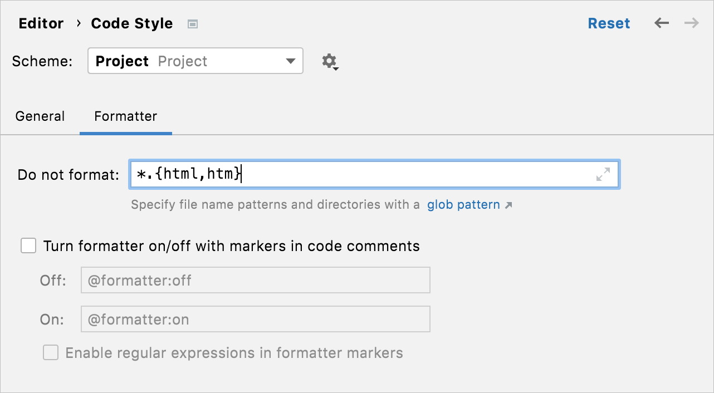Click the Reset link
This screenshot has height=393, width=714.
[609, 23]
